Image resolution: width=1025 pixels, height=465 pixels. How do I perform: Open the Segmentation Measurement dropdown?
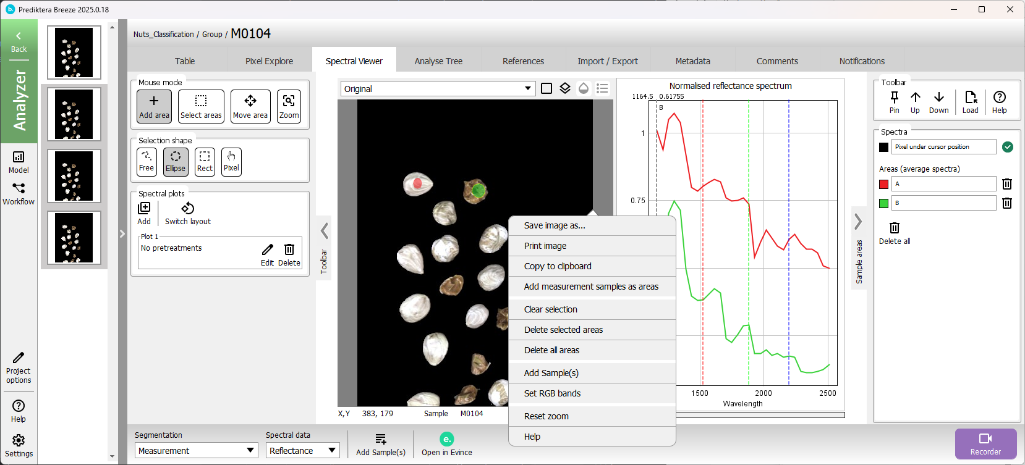tap(196, 451)
